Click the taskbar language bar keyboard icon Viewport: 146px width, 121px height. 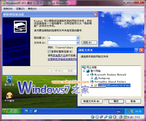coord(119,112)
